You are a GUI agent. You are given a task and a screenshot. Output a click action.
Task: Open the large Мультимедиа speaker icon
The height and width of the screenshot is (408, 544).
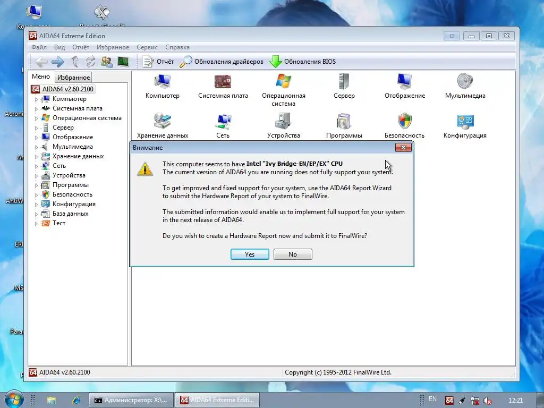(x=465, y=87)
